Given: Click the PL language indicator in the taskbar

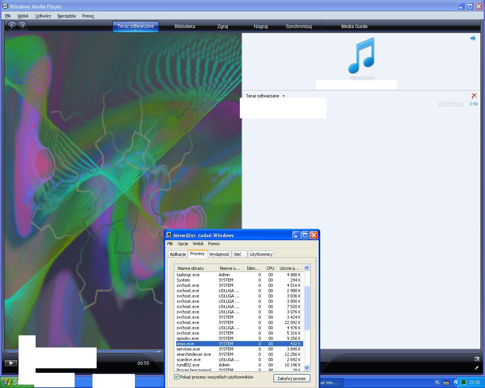Looking at the screenshot, I should pyautogui.click(x=437, y=383).
